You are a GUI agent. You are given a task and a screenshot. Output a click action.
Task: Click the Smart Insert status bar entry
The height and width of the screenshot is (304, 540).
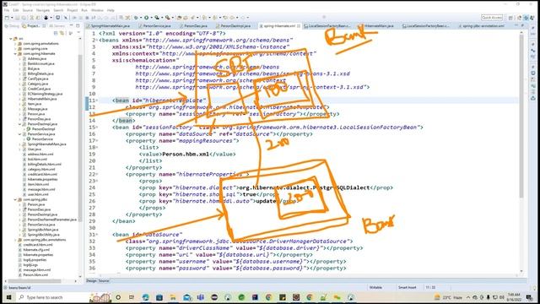click(x=407, y=287)
